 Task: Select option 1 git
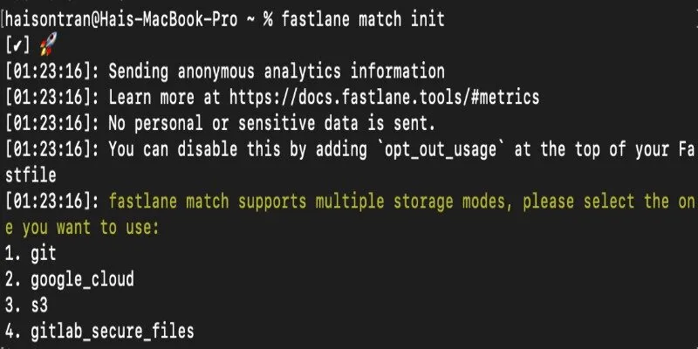click(x=31, y=253)
